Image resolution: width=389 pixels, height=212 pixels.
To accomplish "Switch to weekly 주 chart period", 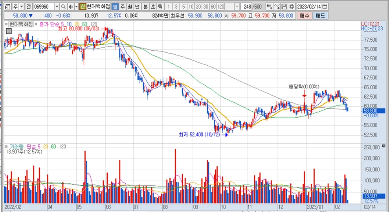I will coord(122,7).
